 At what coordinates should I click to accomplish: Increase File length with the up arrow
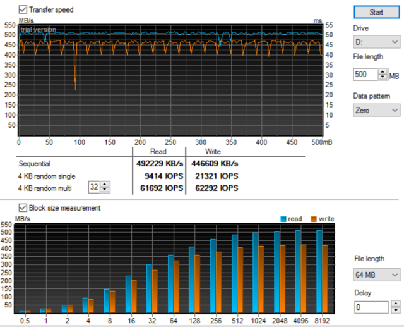point(383,72)
